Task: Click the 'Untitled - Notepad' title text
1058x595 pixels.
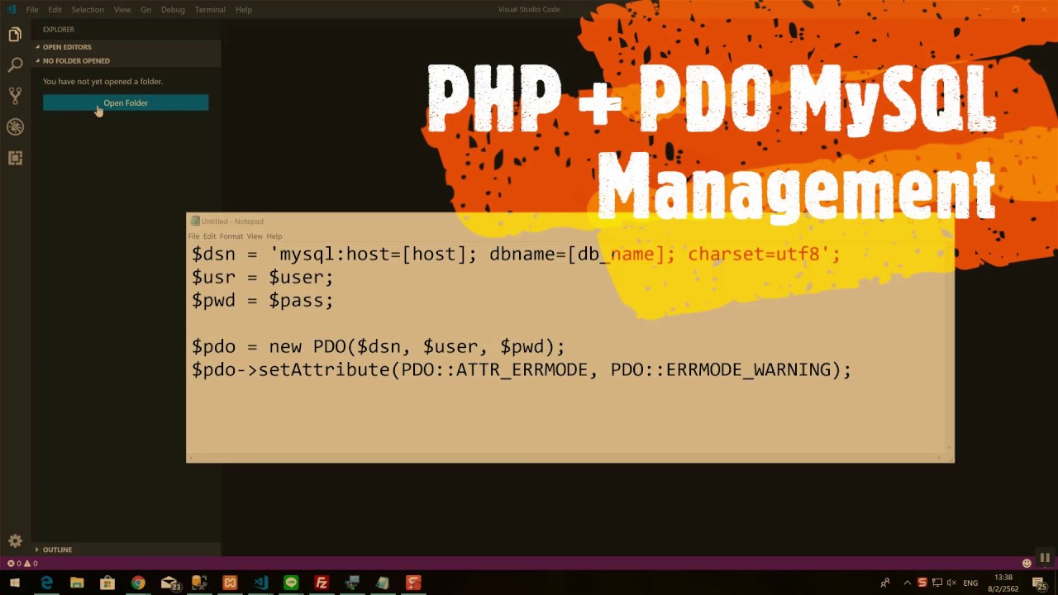Action: tap(232, 221)
